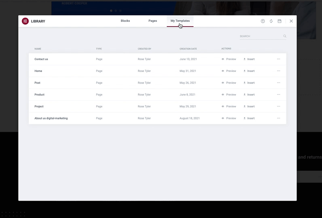Open more options for About us digital-marketing
This screenshot has width=322, height=218.
click(278, 118)
